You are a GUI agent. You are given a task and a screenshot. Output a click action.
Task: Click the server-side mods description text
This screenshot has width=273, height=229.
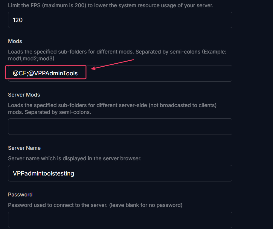pos(112,109)
